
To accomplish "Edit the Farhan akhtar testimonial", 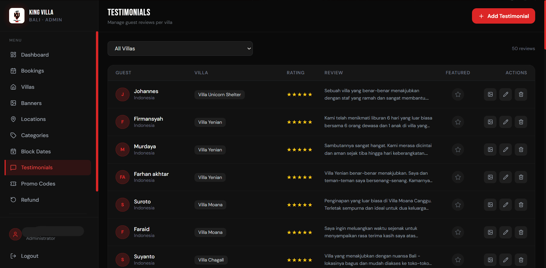I will coord(506,177).
